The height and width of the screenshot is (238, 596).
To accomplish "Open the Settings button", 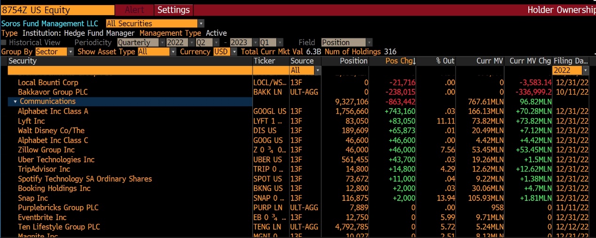I will coord(174,10).
